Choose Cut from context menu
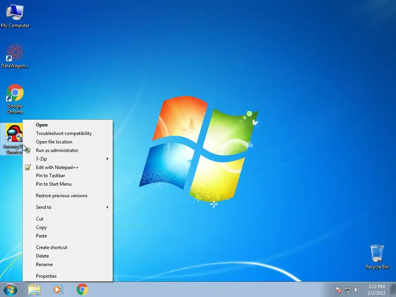The width and height of the screenshot is (396, 297). 68,219
